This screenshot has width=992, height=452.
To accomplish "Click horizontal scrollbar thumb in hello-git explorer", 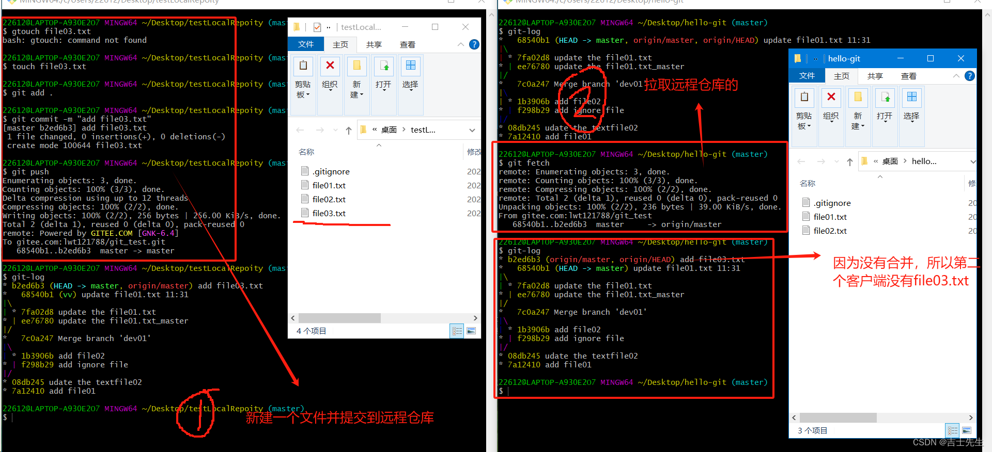I will [838, 417].
